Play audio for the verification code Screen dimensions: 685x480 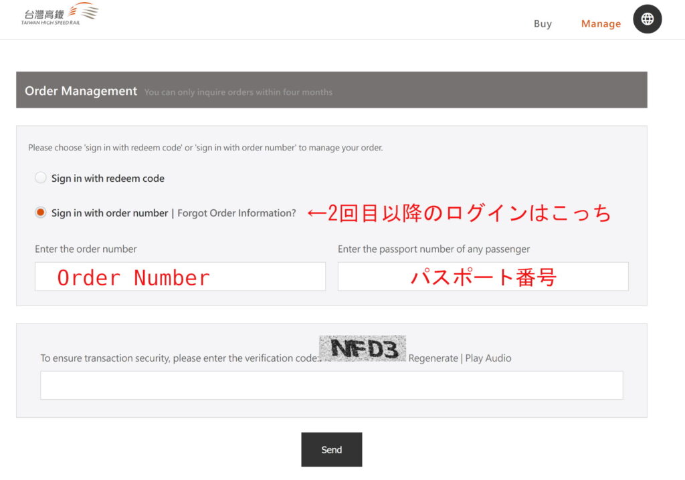tap(488, 358)
